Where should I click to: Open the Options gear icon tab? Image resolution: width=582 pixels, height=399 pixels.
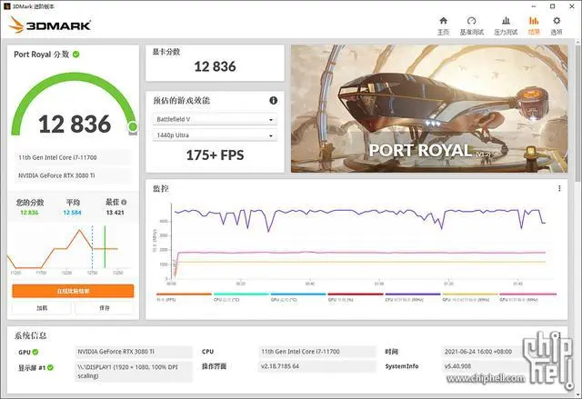[557, 25]
